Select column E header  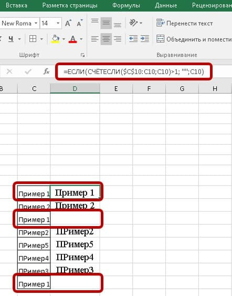(x=116, y=88)
